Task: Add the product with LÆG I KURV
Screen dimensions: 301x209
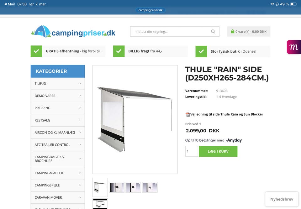Action: 218,151
